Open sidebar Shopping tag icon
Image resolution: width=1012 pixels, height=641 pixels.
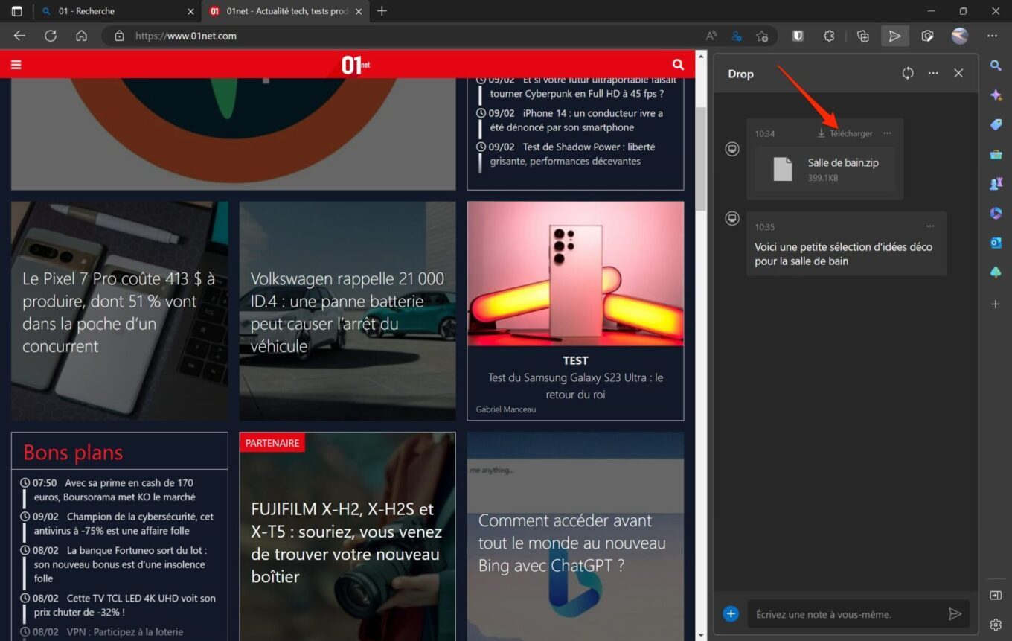[x=996, y=124]
